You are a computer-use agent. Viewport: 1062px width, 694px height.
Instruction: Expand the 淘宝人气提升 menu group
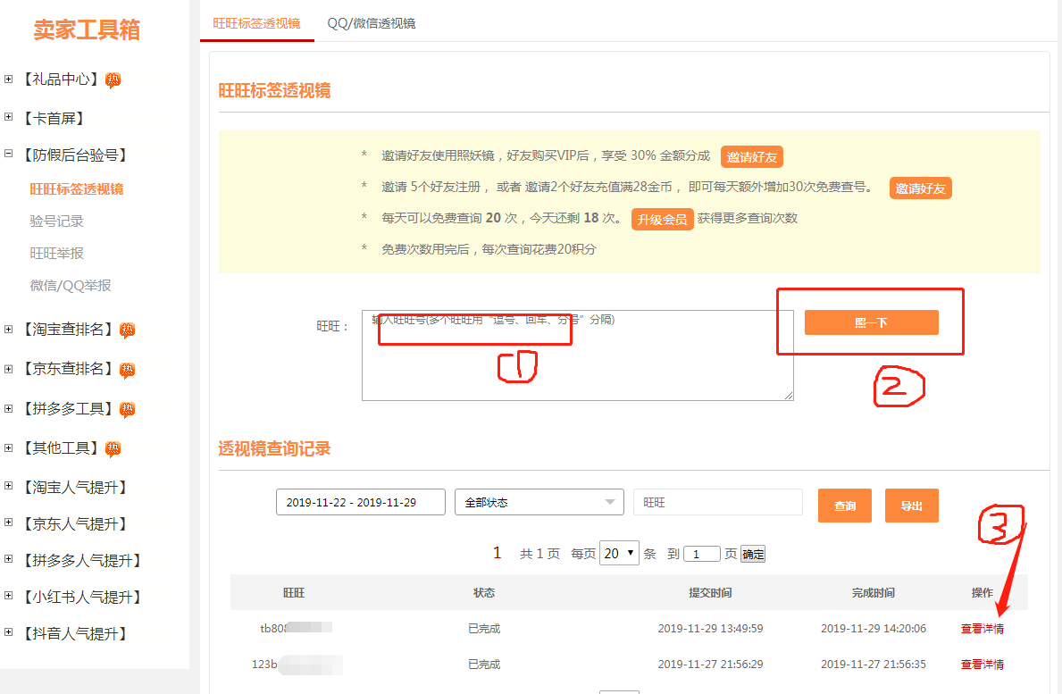9,486
